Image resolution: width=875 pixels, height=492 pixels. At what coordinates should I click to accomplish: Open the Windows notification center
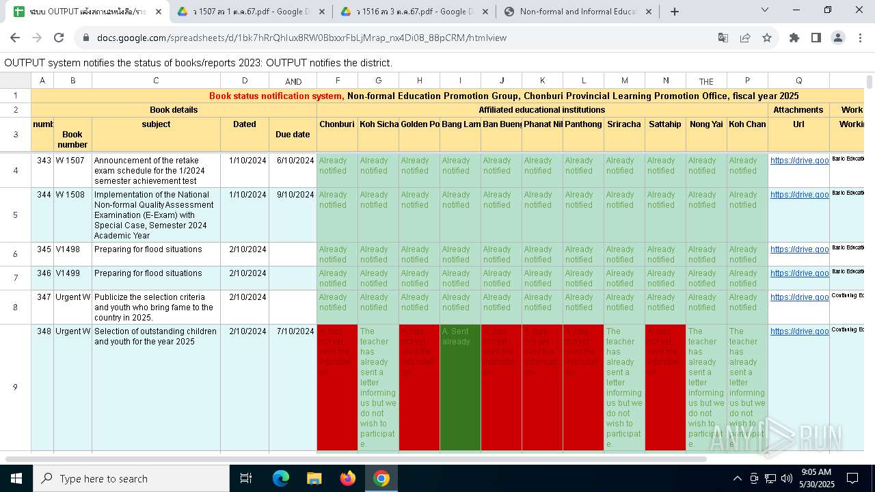pyautogui.click(x=852, y=478)
